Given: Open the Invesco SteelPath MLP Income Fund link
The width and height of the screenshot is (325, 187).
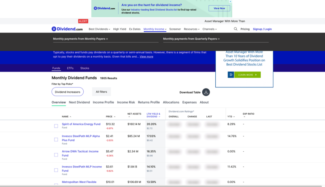Looking at the screenshot, I should point(82,169).
